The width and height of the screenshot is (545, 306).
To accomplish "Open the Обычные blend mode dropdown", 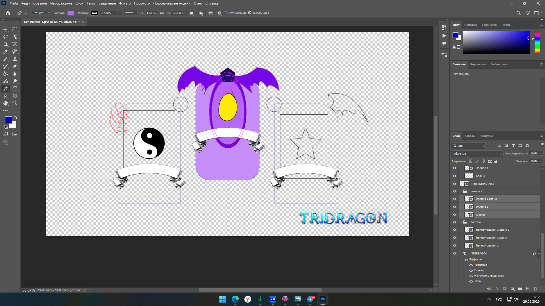I will tap(477, 154).
